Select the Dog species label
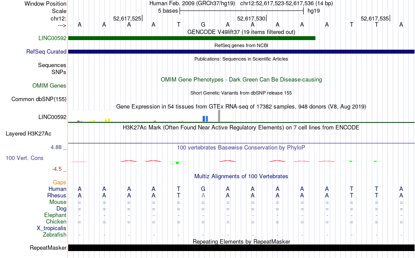Screen dimensions: 415x258 click(x=62, y=209)
